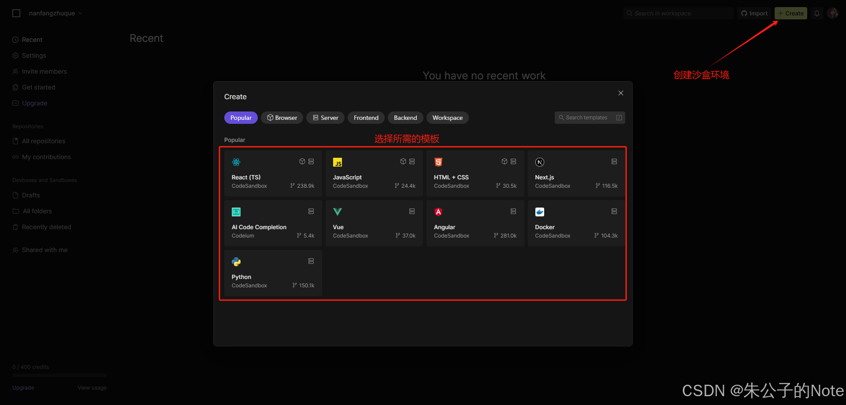Switch to the Workspace tab
The image size is (846, 405).
(448, 118)
